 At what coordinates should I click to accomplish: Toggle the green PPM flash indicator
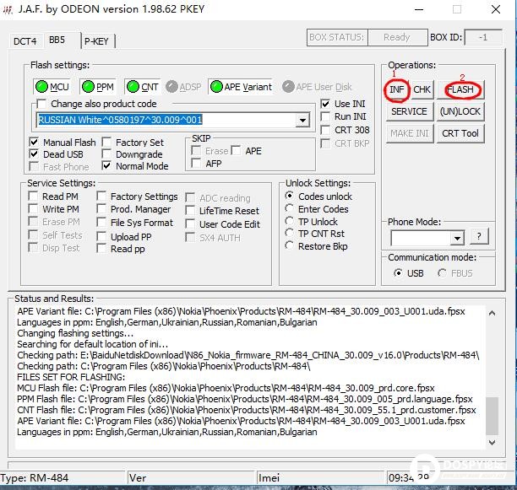[98, 87]
